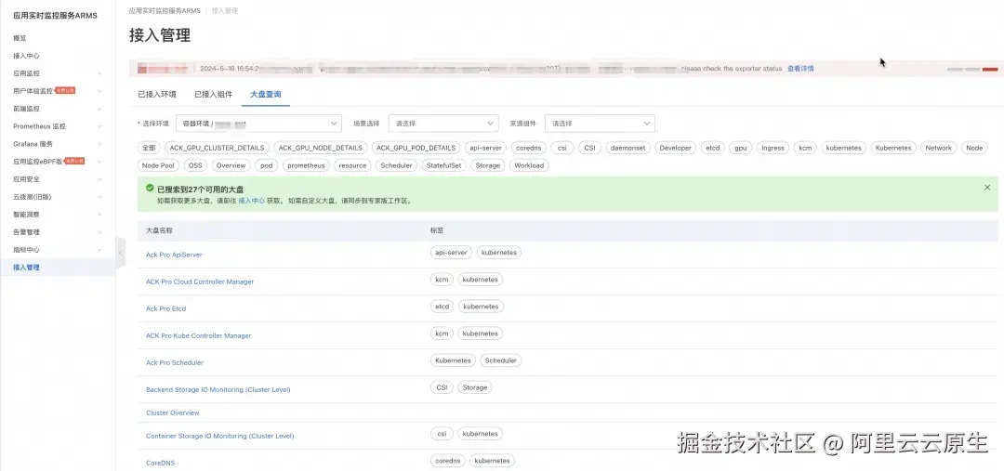The image size is (1004, 471).
Task: Open Container Storage IO Monitoring dashboard
Action: tap(220, 436)
